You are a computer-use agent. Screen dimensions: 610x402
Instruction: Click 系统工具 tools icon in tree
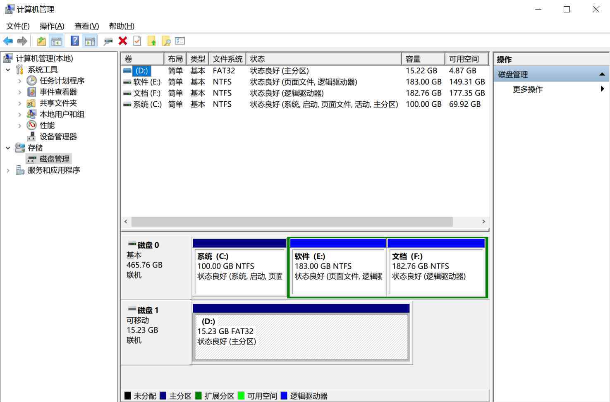click(x=19, y=69)
